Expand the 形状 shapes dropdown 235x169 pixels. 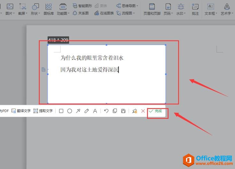[x=35, y=13]
